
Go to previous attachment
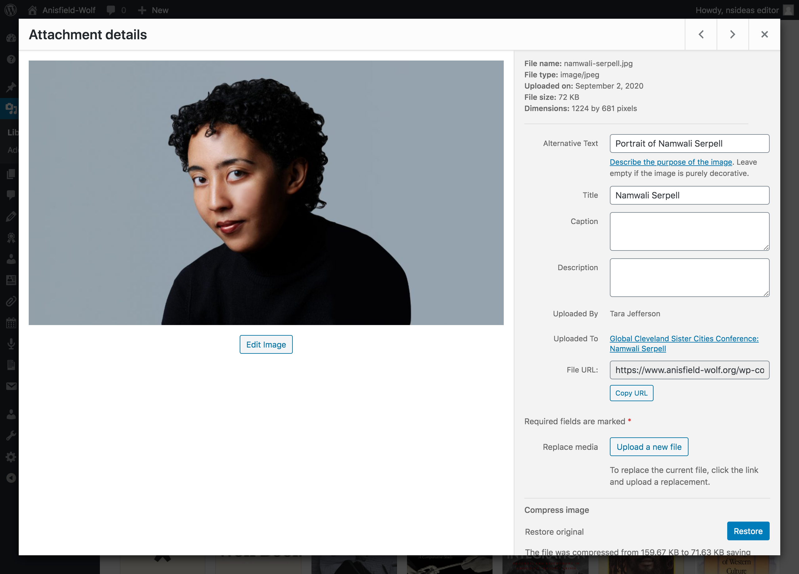[x=701, y=34]
